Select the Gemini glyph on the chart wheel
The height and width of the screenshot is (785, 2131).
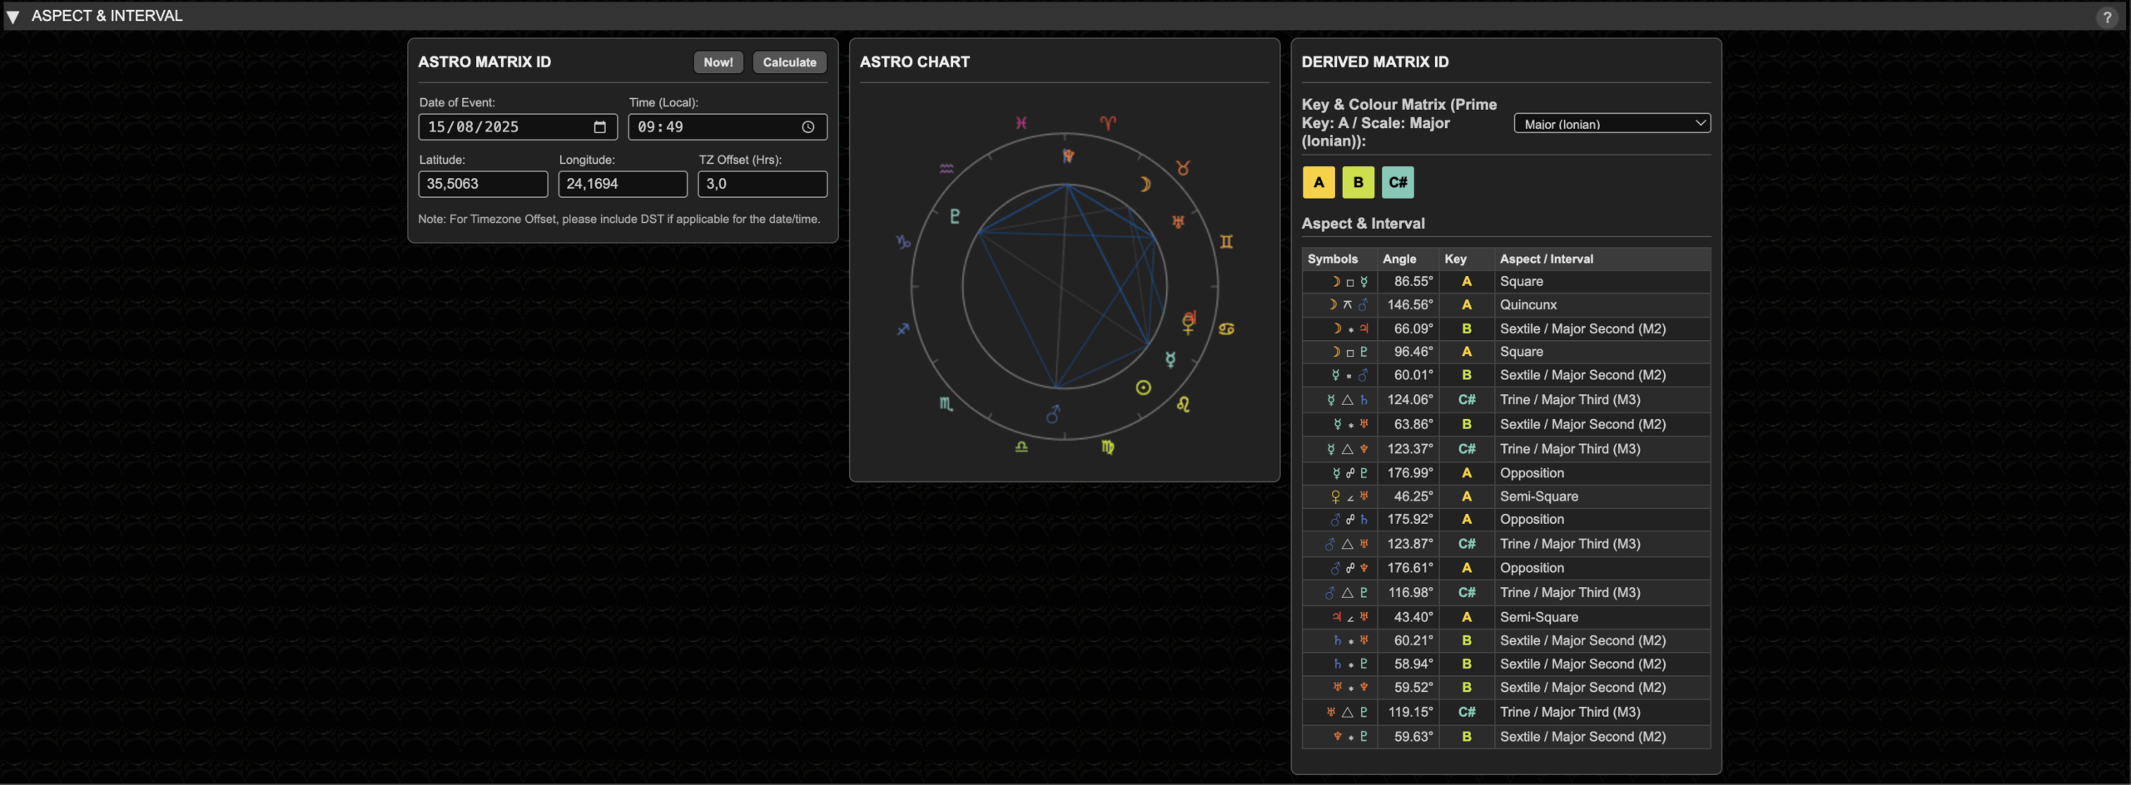(1226, 242)
